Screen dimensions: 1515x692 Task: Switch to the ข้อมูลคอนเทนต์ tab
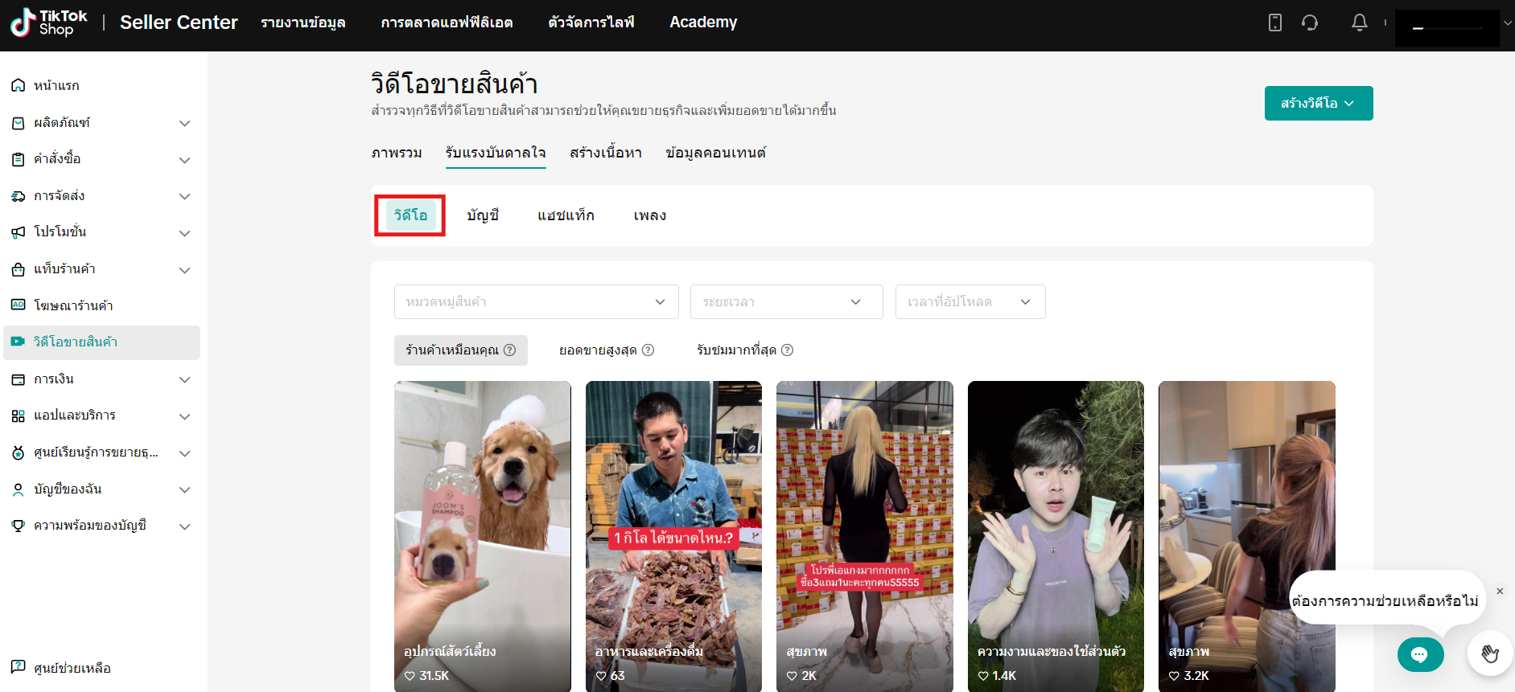coord(716,153)
